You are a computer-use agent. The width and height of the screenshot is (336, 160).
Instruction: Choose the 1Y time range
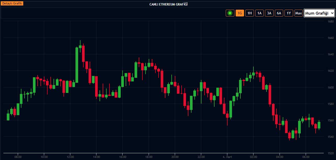[289, 13]
